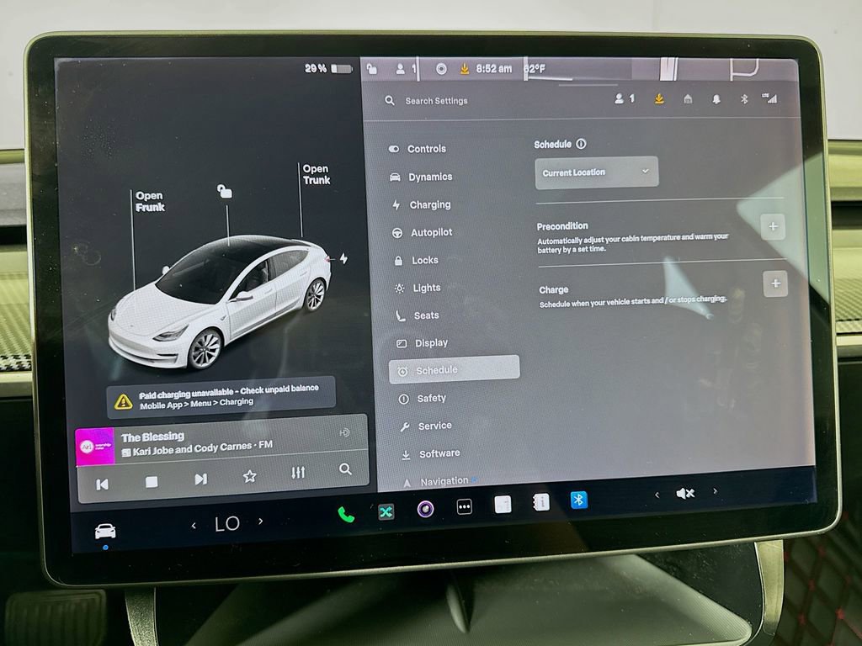Image resolution: width=862 pixels, height=646 pixels.
Task: Open the HomeLink garage icon
Action: coord(687,99)
